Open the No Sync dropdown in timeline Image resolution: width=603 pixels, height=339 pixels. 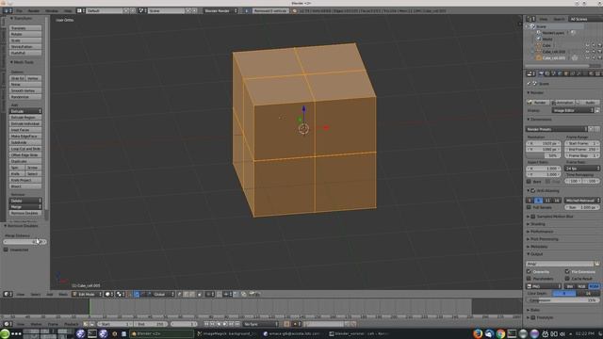[x=260, y=324]
